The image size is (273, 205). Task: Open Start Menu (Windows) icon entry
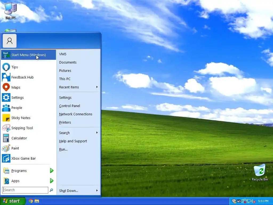click(6, 55)
